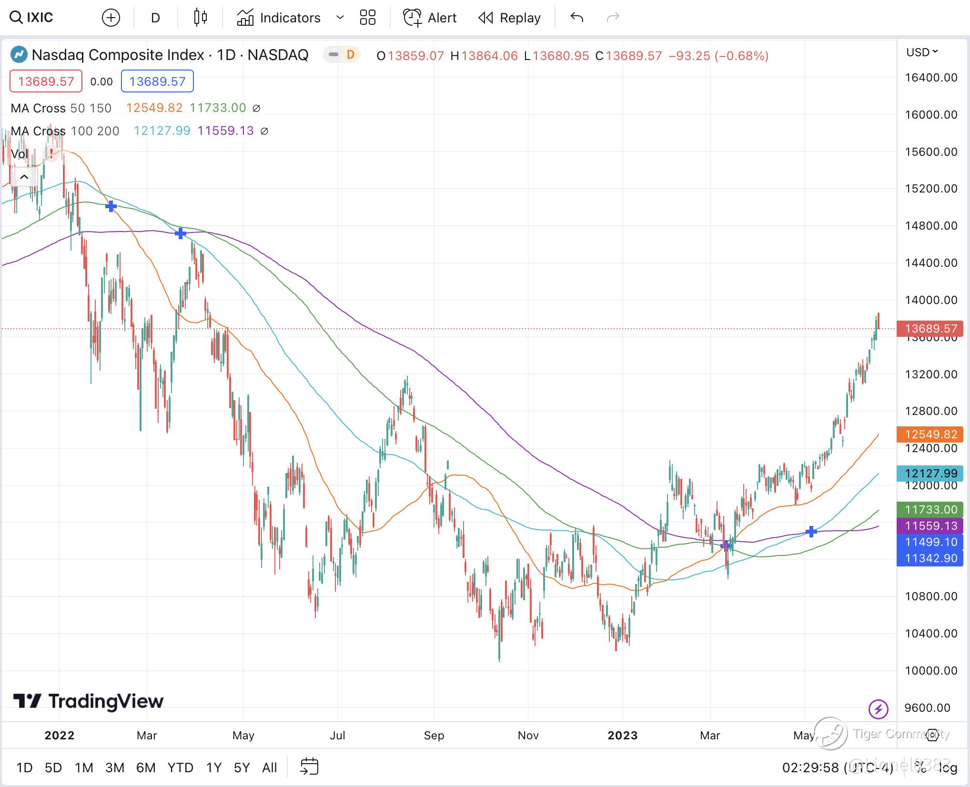The width and height of the screenshot is (970, 787).
Task: Click the add symbol plus icon
Action: pyautogui.click(x=111, y=18)
